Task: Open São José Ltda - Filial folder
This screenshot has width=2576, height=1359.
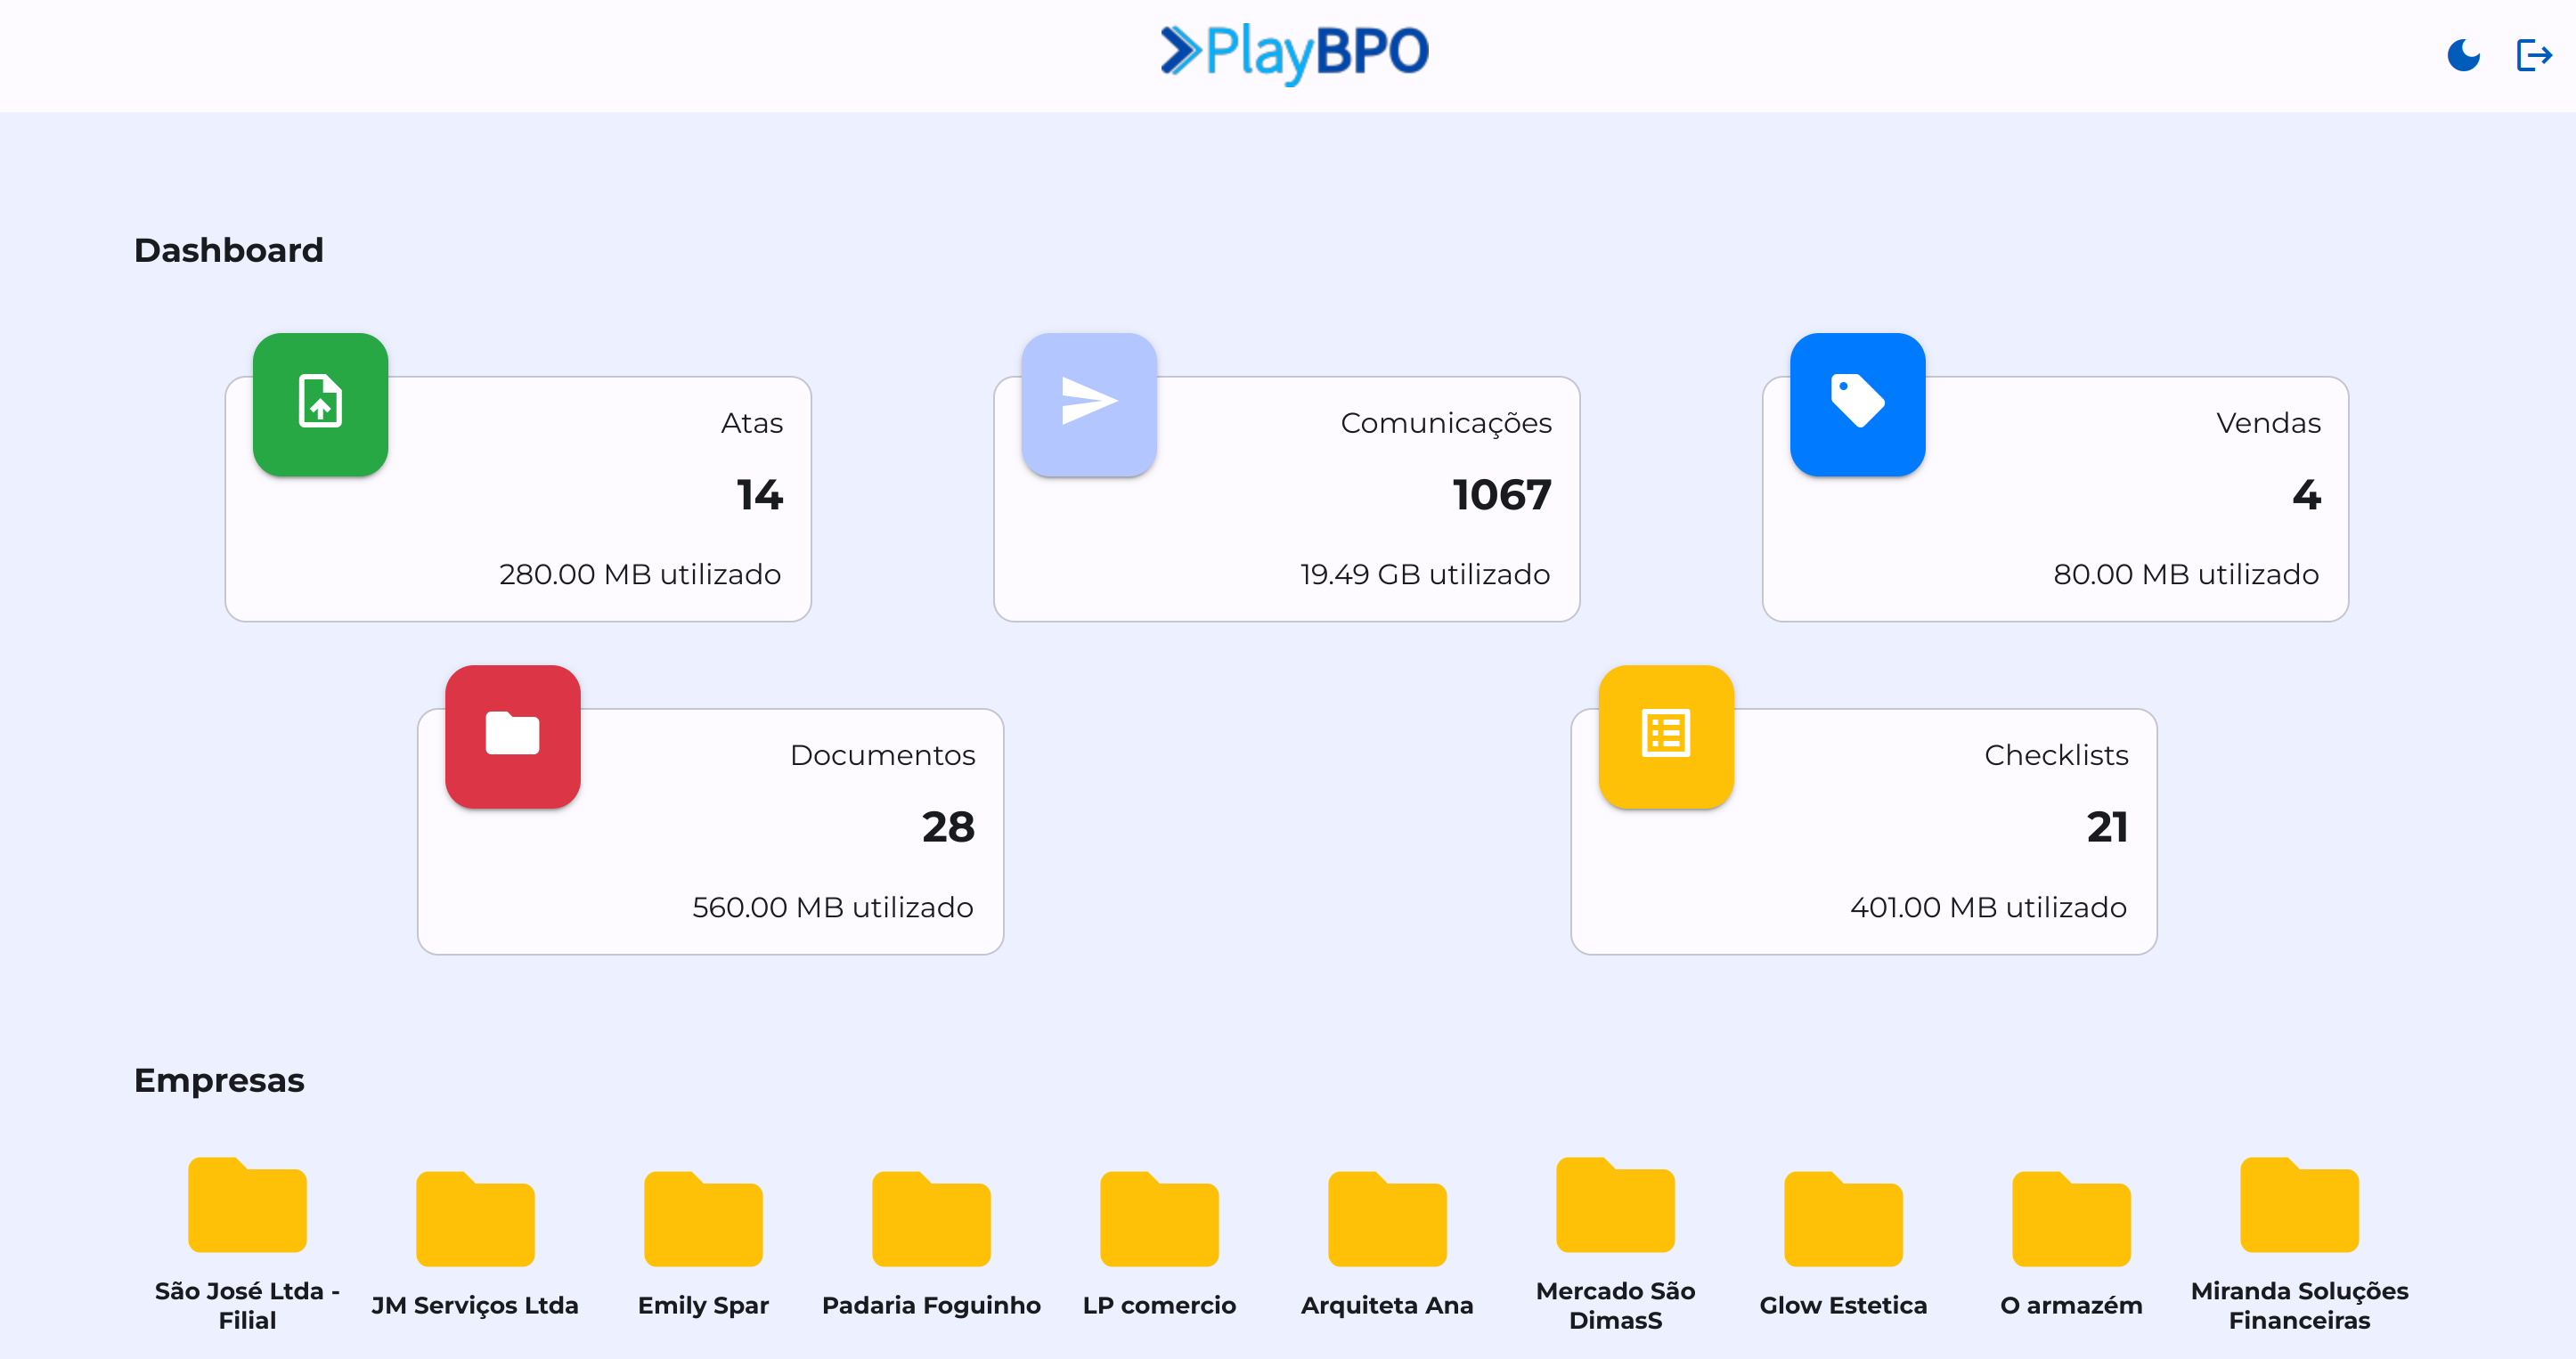Action: [247, 1205]
